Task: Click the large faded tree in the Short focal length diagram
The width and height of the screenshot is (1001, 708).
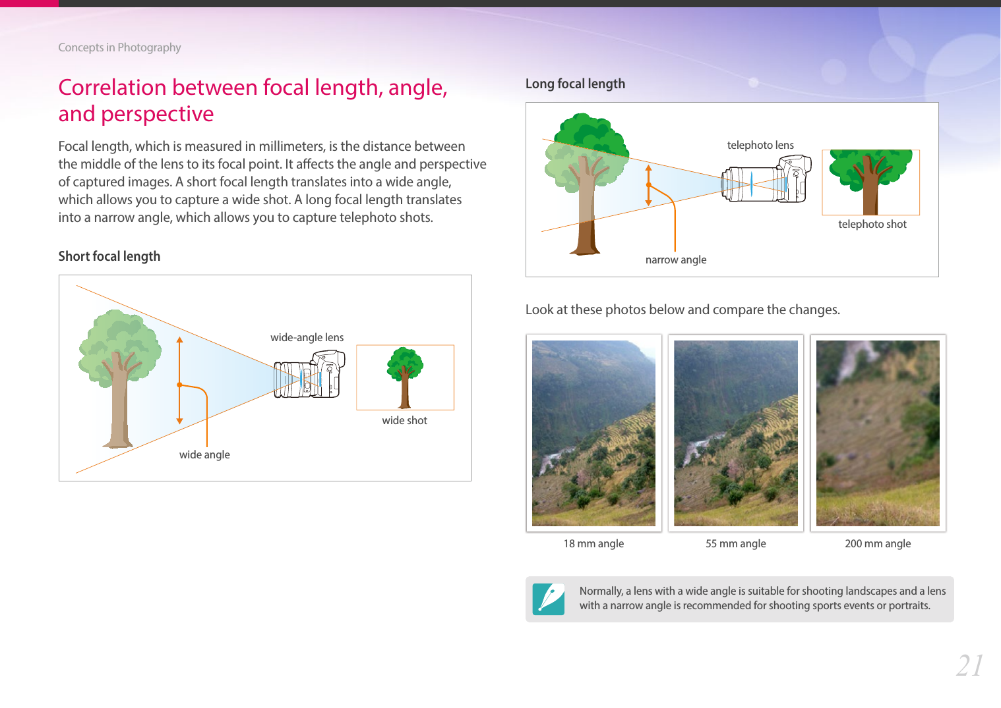Action: (119, 379)
